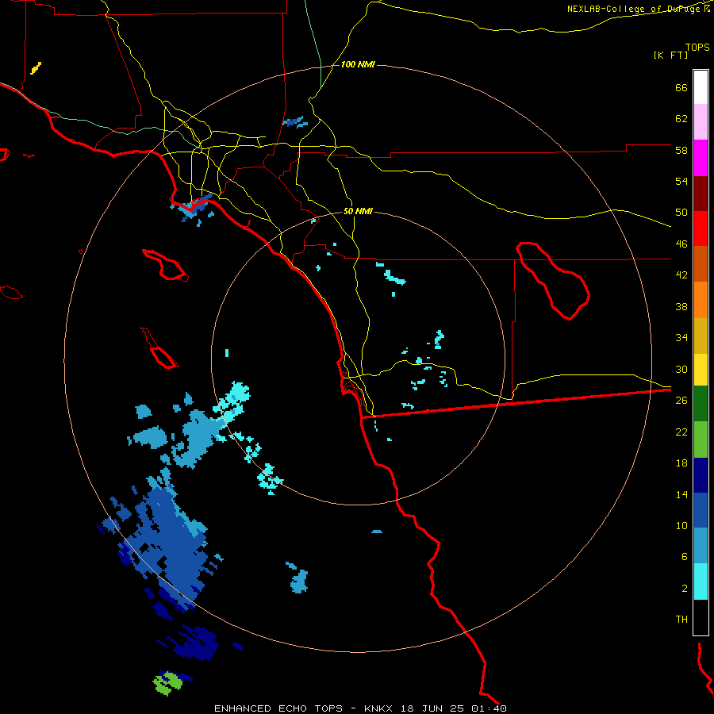The height and width of the screenshot is (714, 714).
Task: Click the bright orange legend swatch
Action: [x=701, y=299]
